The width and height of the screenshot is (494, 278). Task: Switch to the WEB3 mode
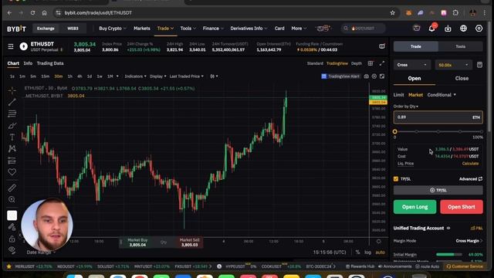(73, 29)
